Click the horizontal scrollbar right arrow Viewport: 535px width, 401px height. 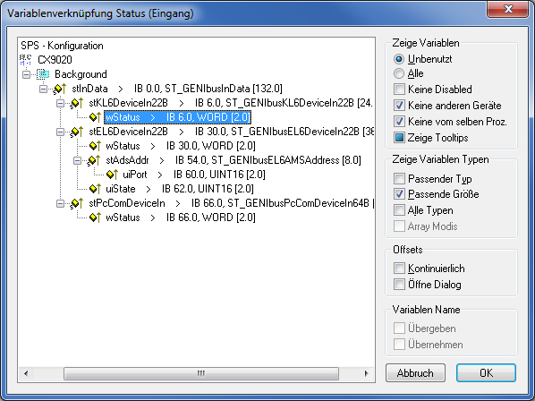click(x=367, y=373)
